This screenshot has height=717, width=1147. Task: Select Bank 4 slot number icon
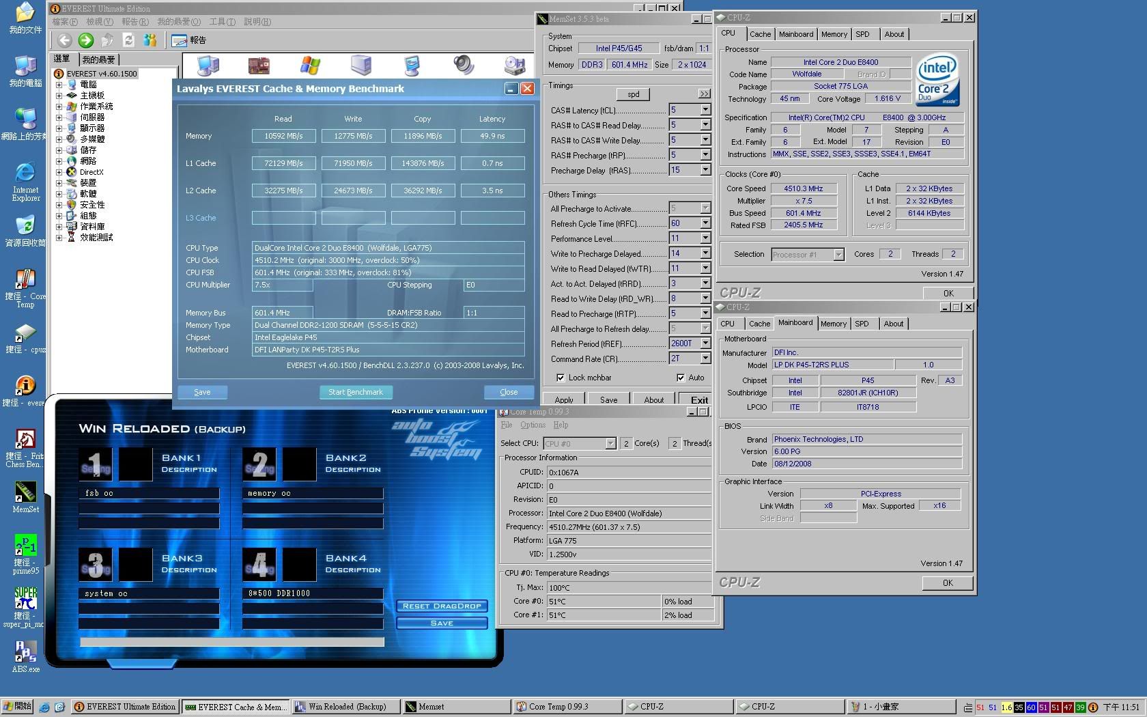(259, 564)
